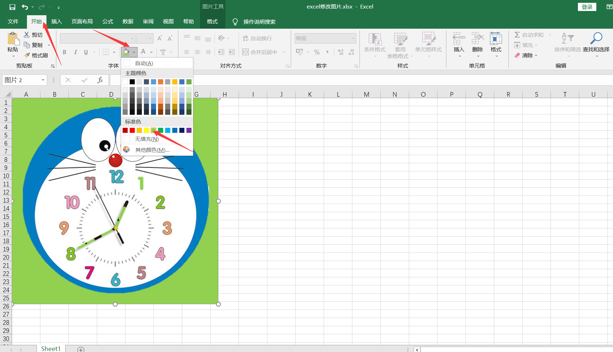613x352 pixels.
Task: Click the 登录 sign-in button
Action: [x=587, y=7]
